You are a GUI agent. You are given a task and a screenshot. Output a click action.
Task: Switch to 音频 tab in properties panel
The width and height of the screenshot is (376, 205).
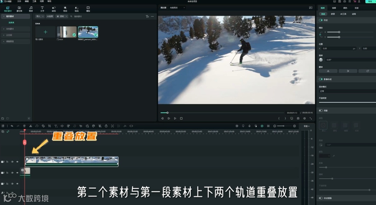(334, 8)
